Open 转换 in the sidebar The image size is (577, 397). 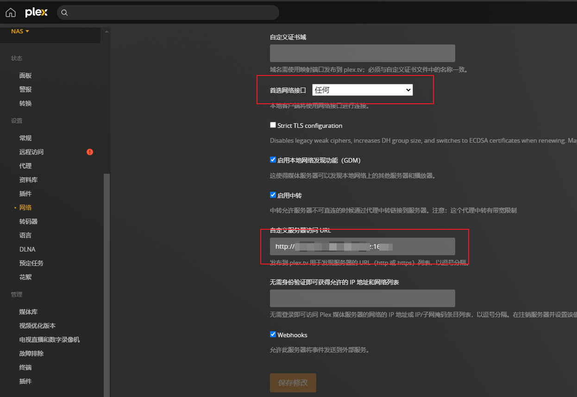25,103
